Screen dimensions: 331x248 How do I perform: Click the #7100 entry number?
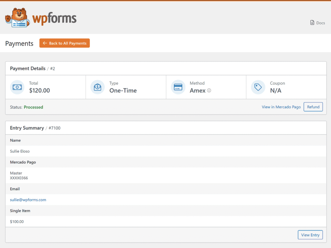point(54,128)
